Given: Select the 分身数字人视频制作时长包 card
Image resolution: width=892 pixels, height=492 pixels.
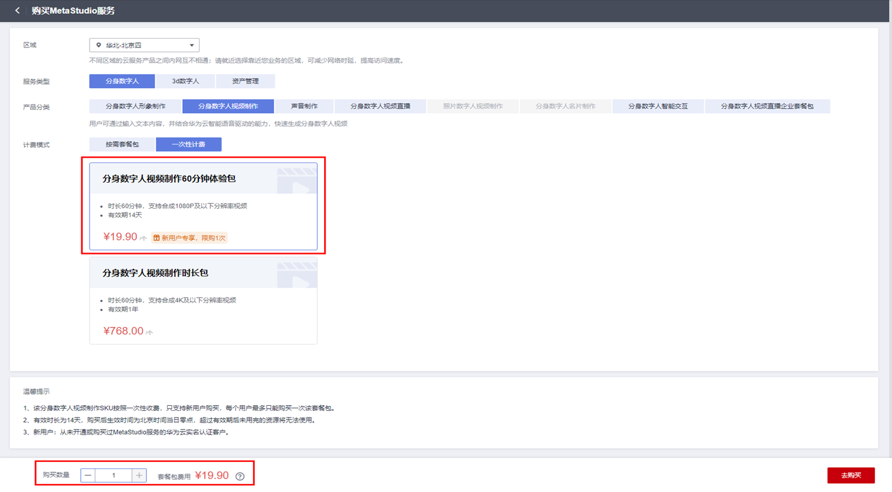Looking at the screenshot, I should [x=203, y=301].
